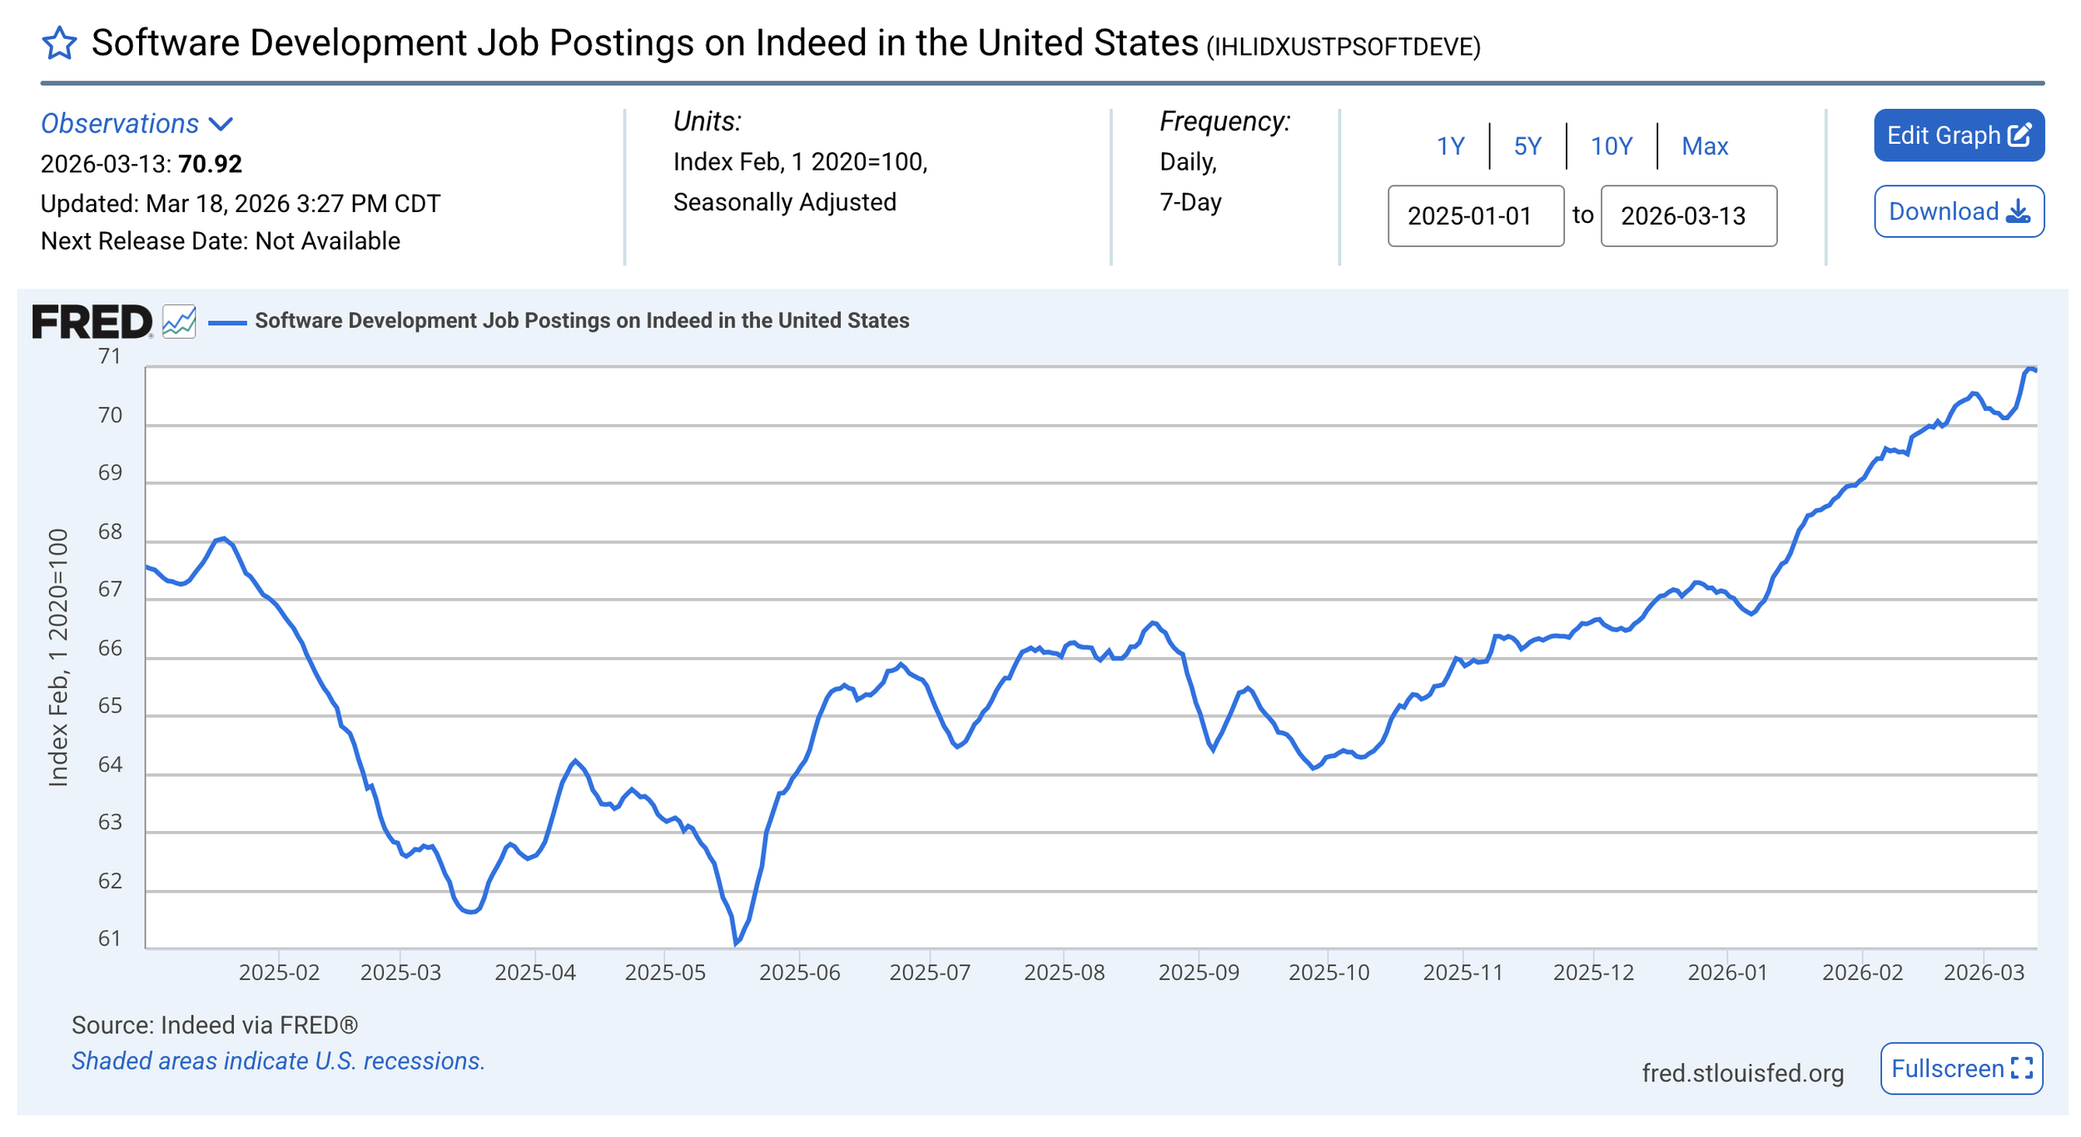Select the 1Y date range
This screenshot has height=1137, width=2081.
tap(1450, 146)
